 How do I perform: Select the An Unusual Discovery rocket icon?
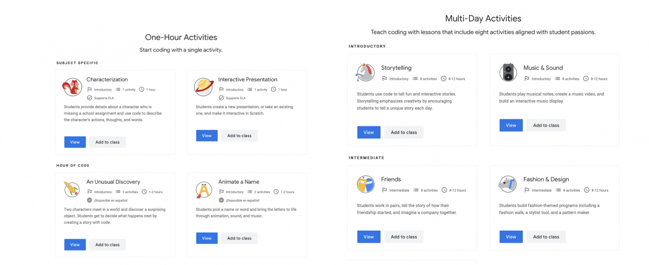pyautogui.click(x=72, y=190)
